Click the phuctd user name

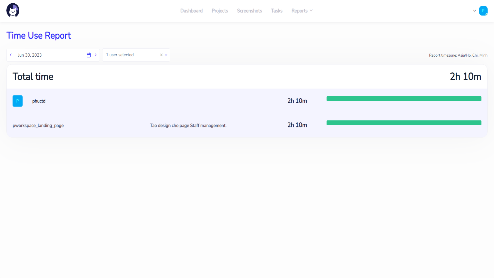[39, 101]
